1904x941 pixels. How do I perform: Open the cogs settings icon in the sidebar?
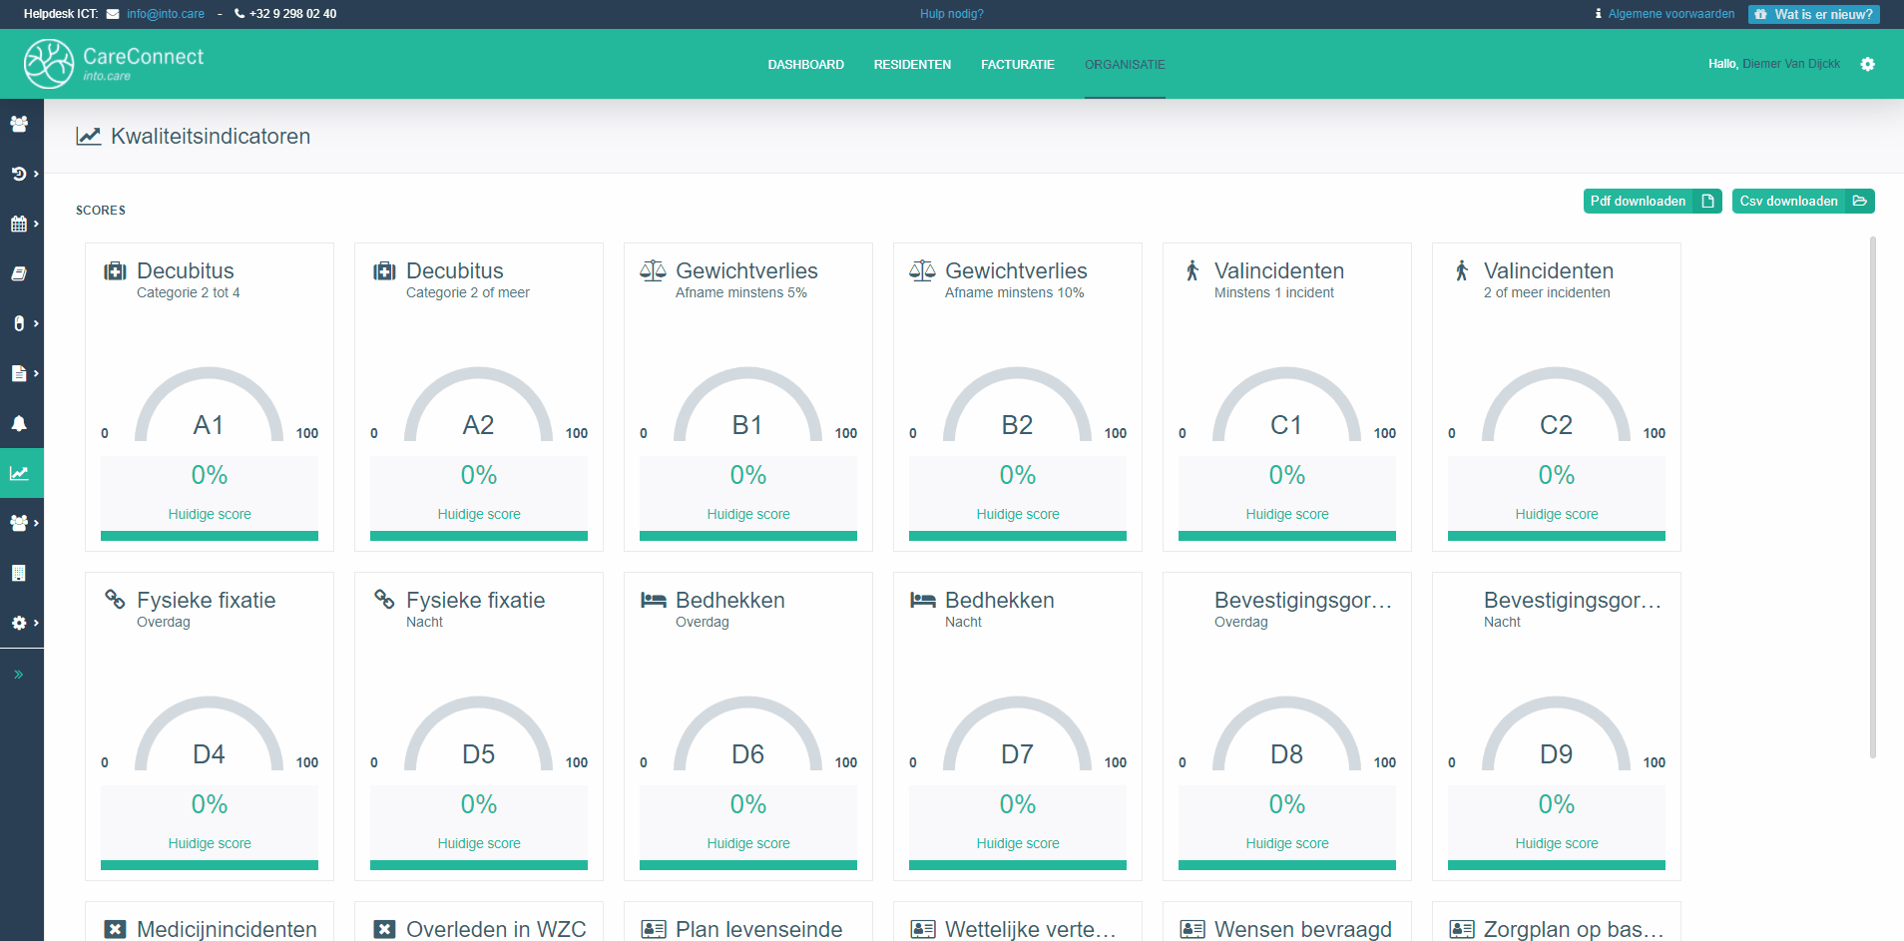[x=18, y=623]
